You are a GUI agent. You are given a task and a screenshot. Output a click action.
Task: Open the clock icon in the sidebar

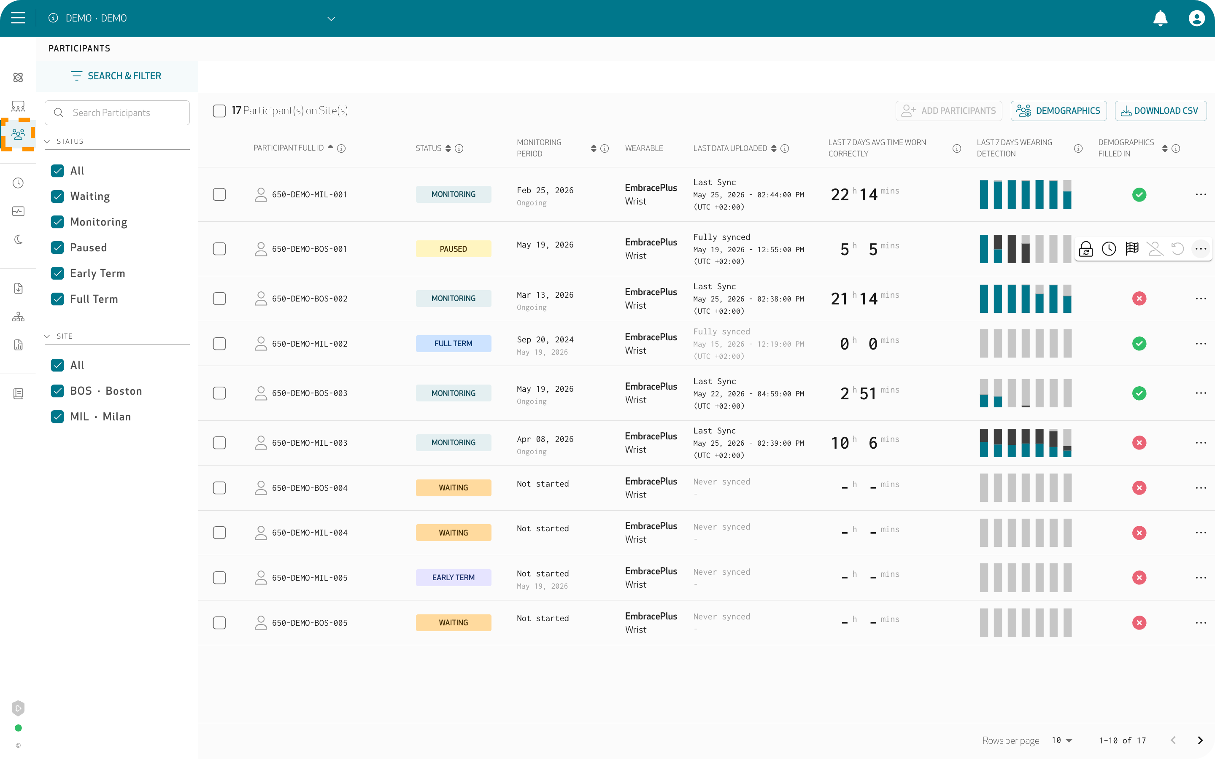pyautogui.click(x=18, y=183)
